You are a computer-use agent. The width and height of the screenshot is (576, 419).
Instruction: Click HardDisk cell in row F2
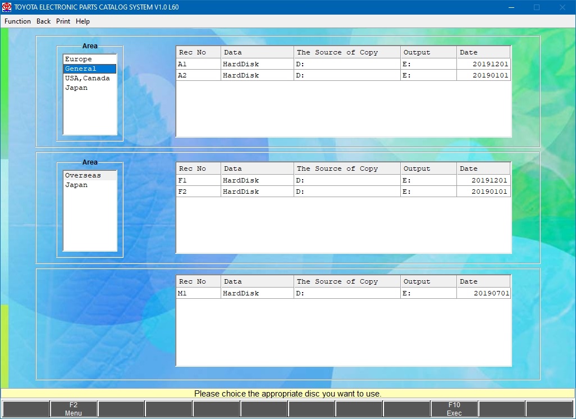[x=257, y=192]
